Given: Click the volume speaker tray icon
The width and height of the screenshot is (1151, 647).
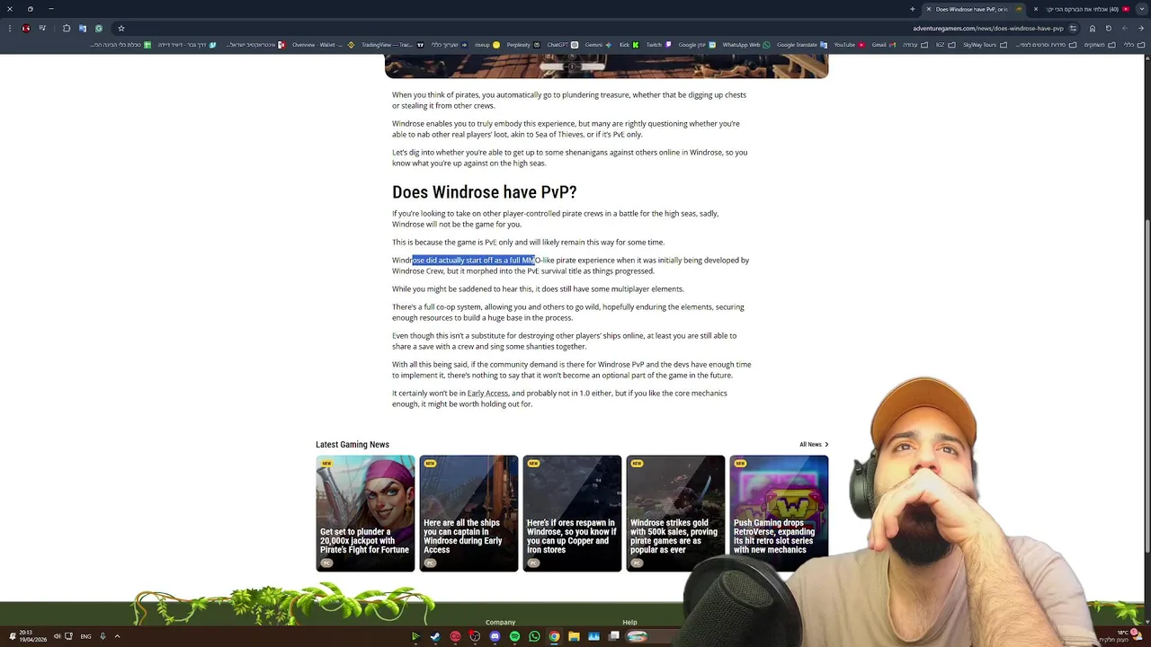Looking at the screenshot, I should click(x=57, y=636).
